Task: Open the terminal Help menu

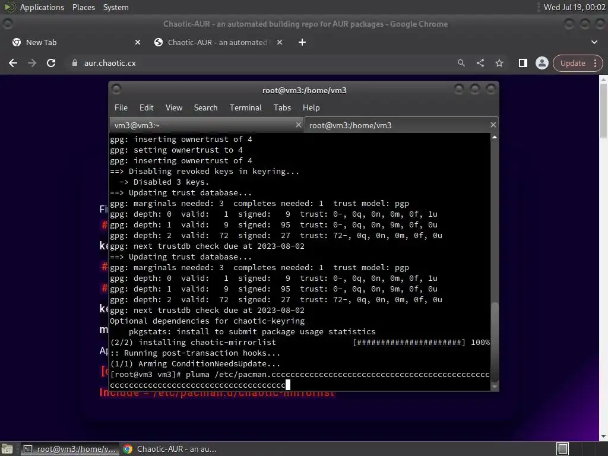Action: [x=311, y=108]
